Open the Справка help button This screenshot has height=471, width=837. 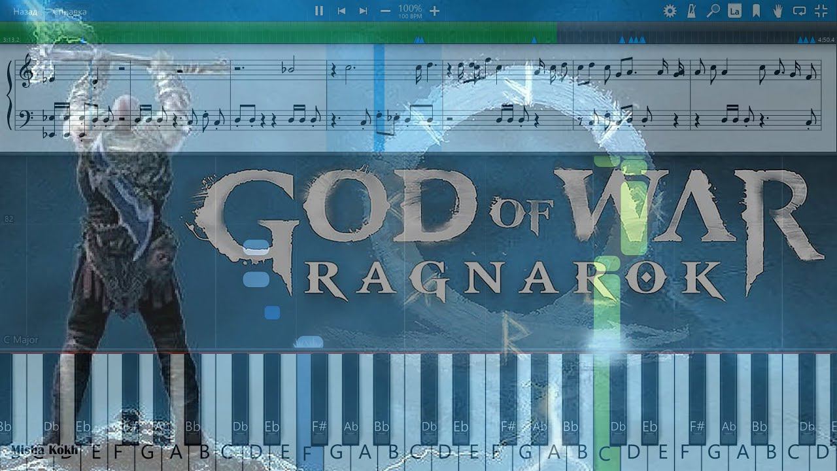pyautogui.click(x=70, y=11)
